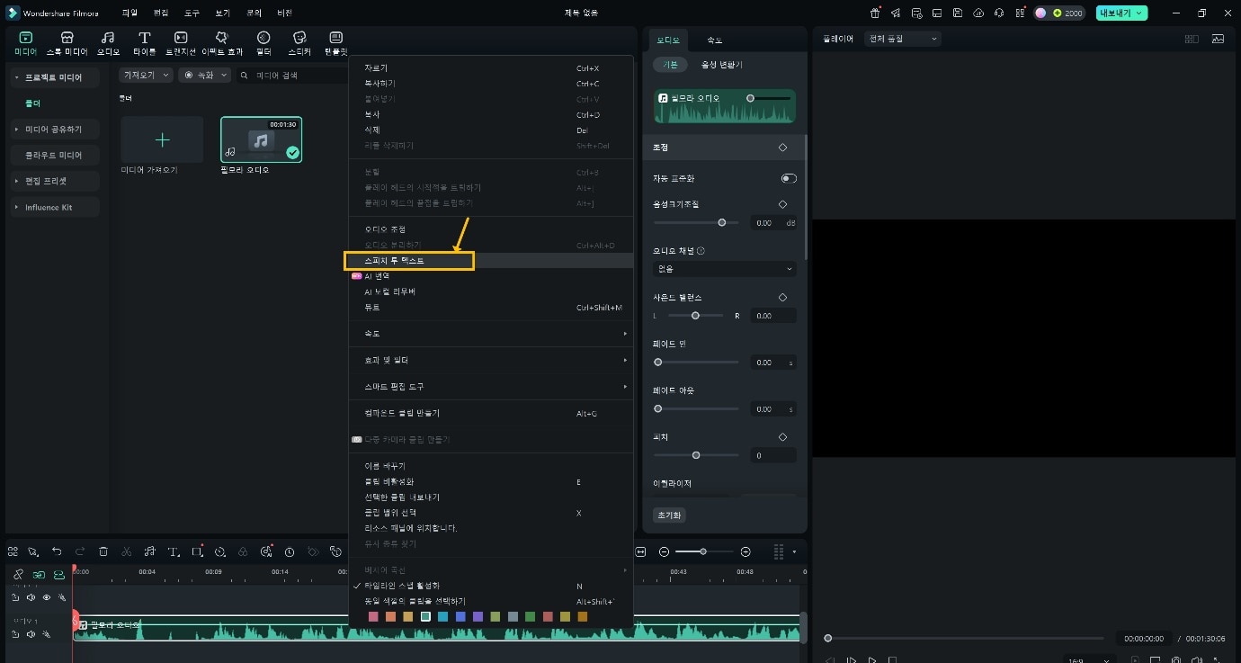The image size is (1241, 663).
Task: Open the 전체 품질 player quality dropdown
Action: coord(902,39)
